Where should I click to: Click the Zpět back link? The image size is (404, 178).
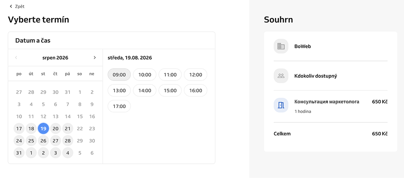tap(17, 7)
